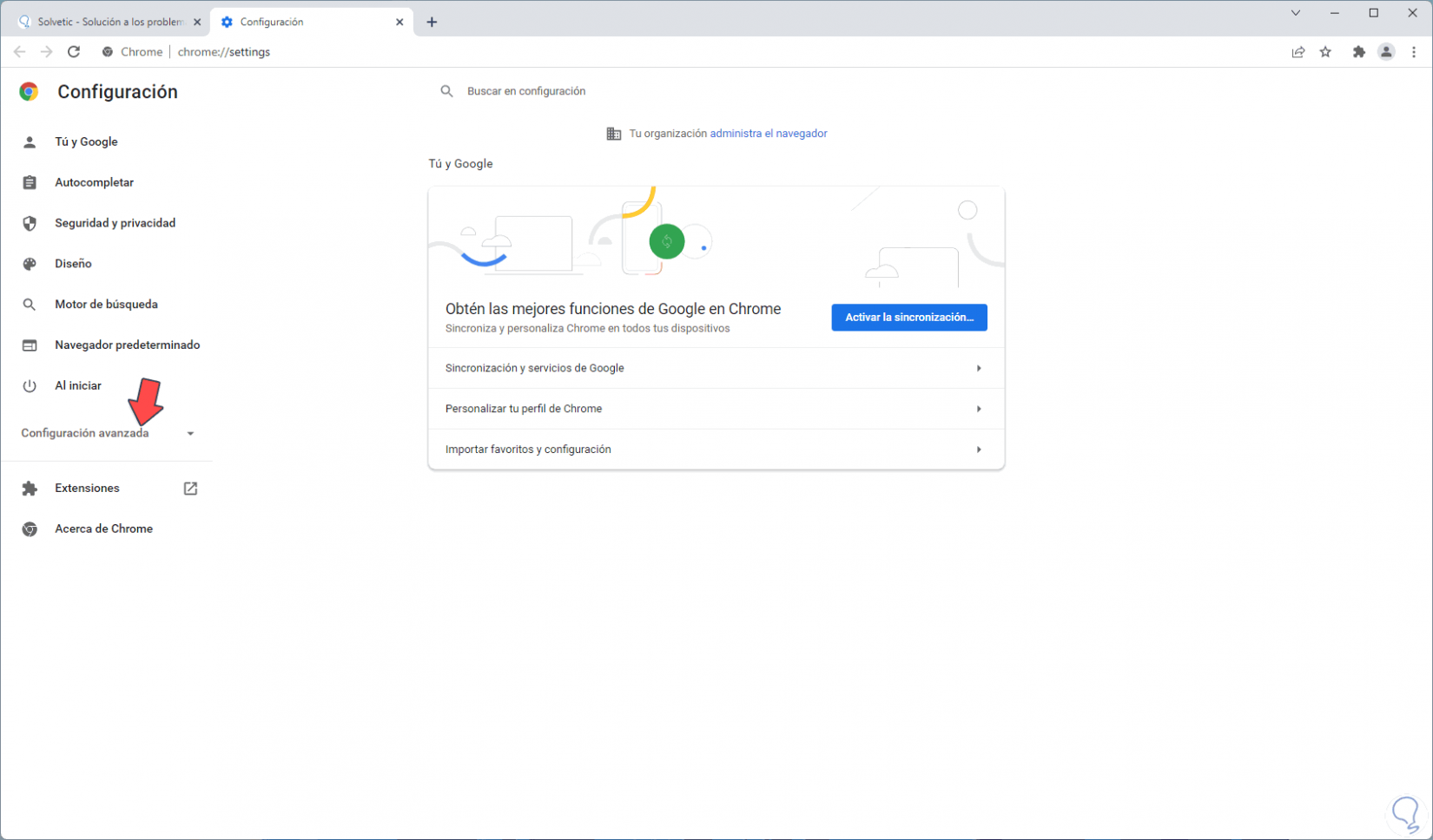Open Motor de búsqueda settings

click(x=106, y=305)
